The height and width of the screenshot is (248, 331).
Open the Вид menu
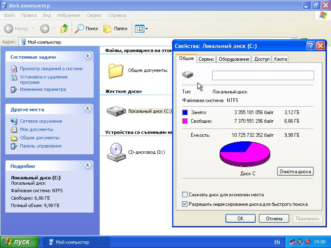47,15
